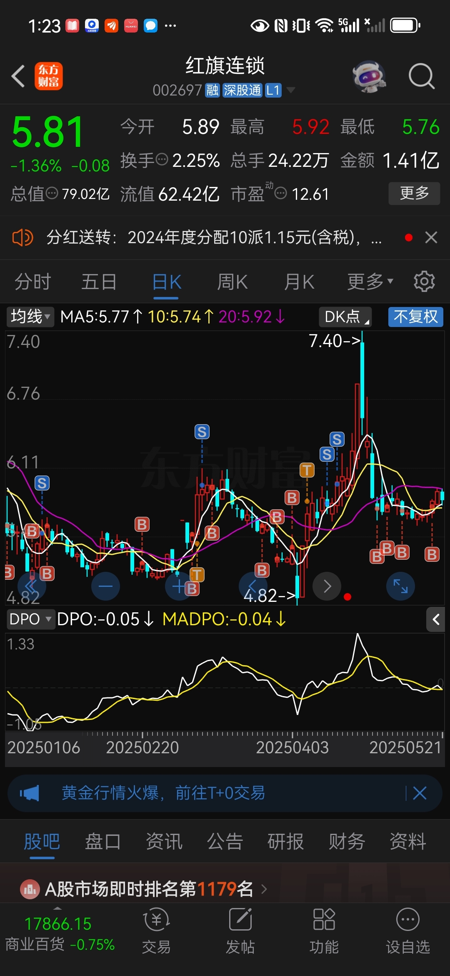
Task: Collapse indicator panel side arrow
Action: [436, 619]
